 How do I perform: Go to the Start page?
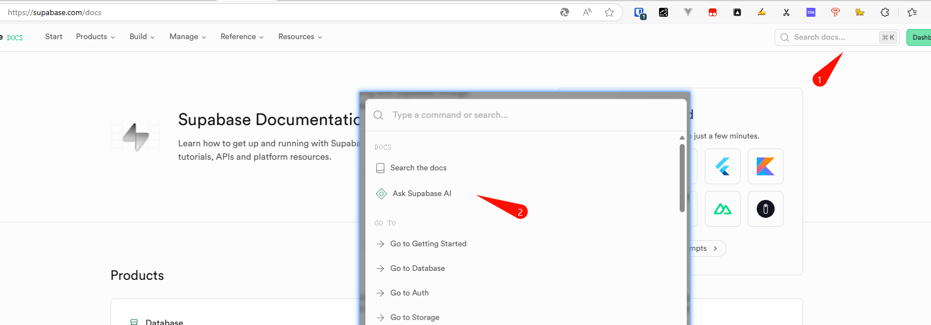[54, 37]
